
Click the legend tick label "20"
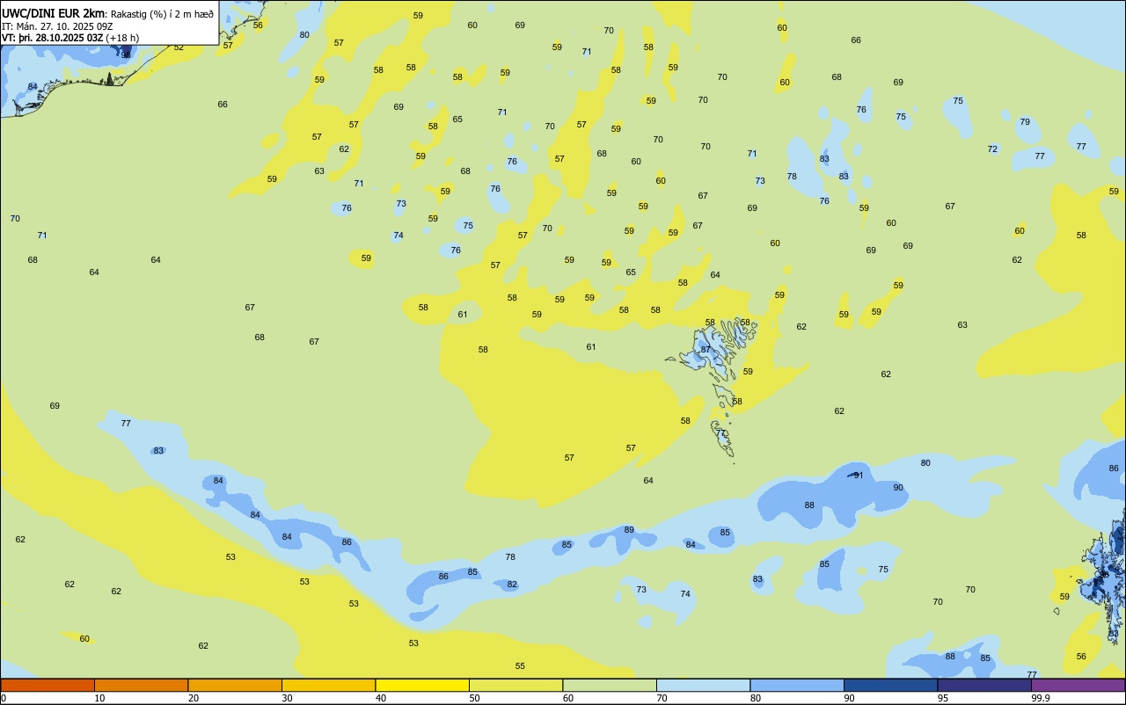[194, 698]
